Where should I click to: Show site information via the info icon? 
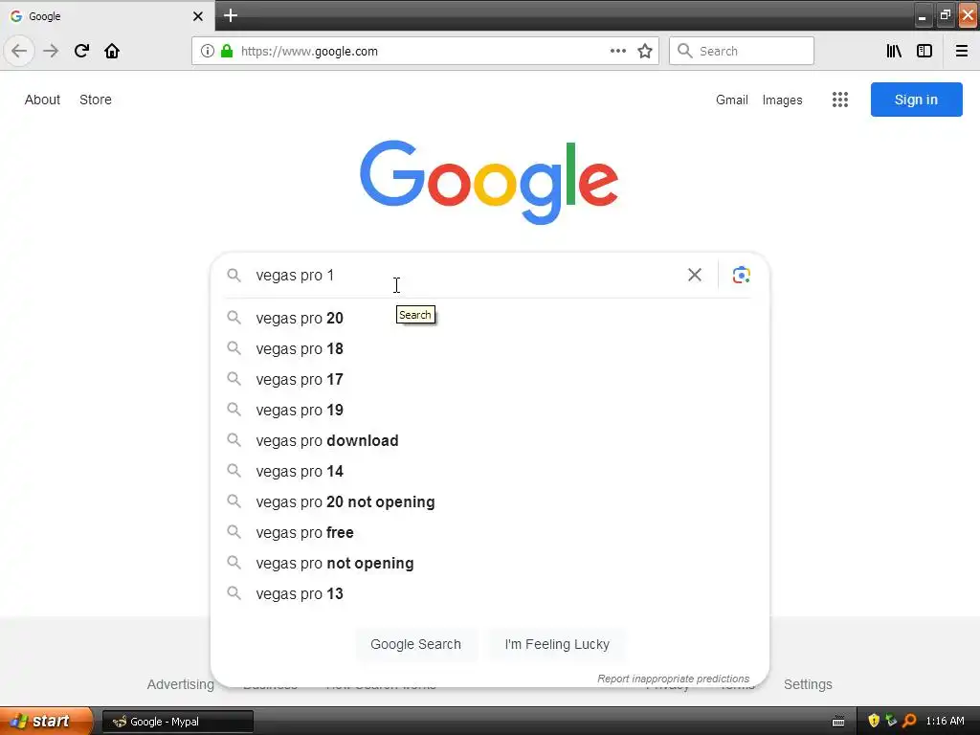click(x=208, y=51)
